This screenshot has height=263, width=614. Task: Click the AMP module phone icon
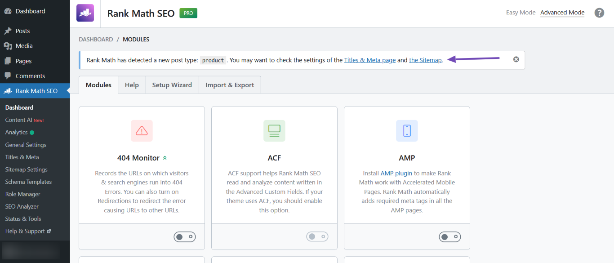[407, 131]
